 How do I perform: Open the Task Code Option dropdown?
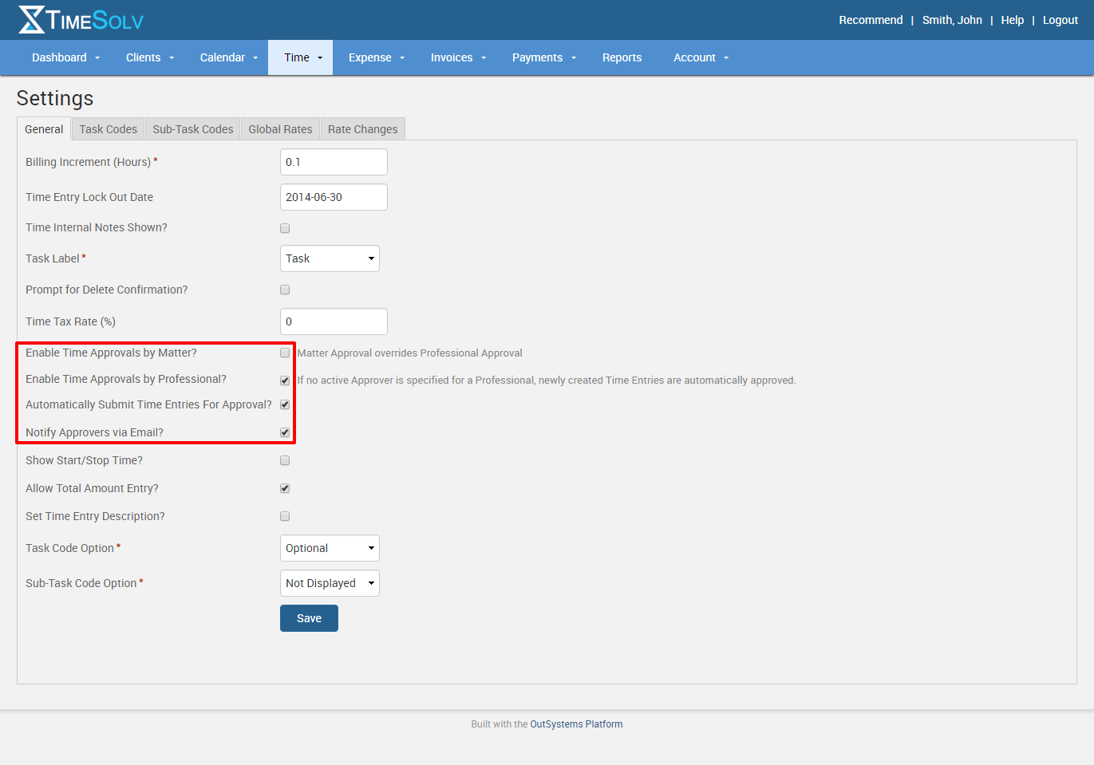pyautogui.click(x=330, y=548)
